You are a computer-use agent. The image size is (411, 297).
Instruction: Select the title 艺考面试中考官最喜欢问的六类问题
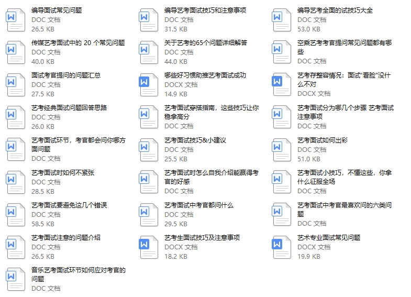point(344,205)
